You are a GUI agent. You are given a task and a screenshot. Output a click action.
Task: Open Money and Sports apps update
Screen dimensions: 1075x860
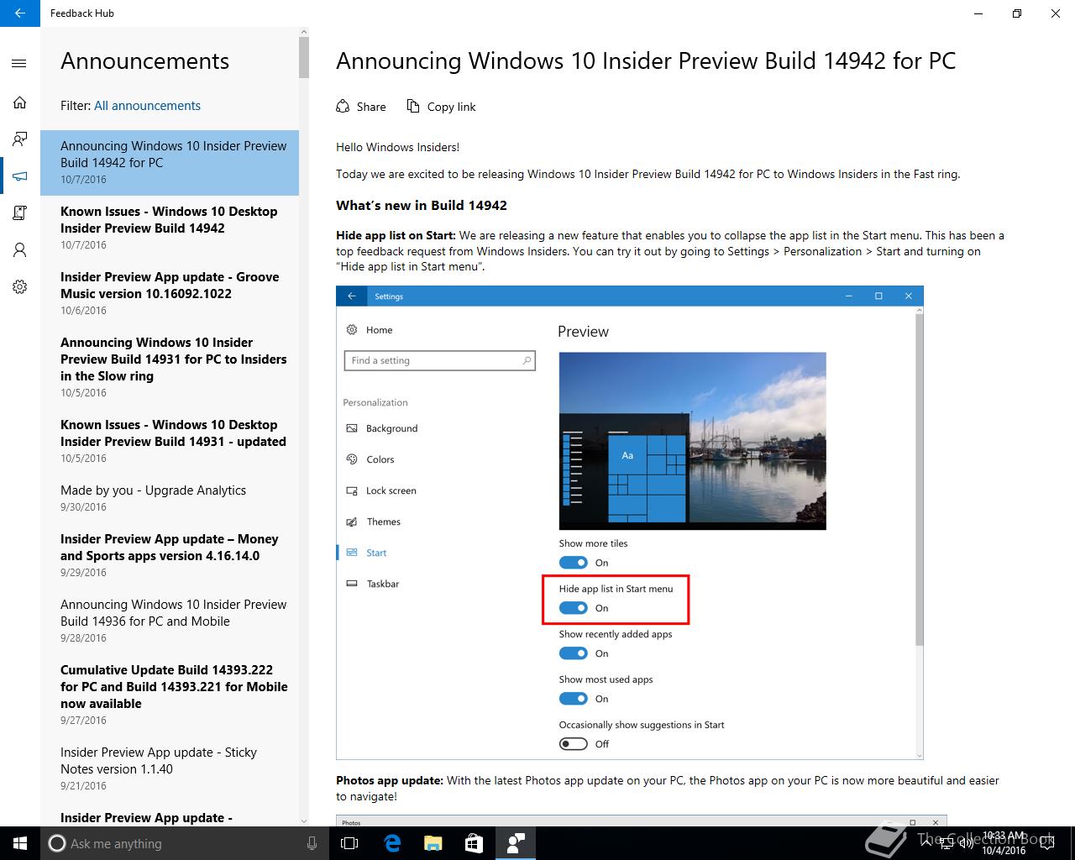pos(170,556)
